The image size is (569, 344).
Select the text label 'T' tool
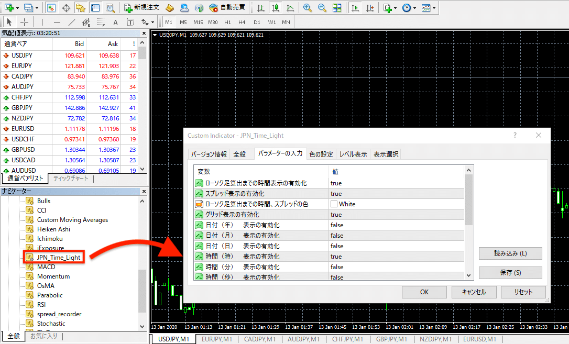pos(130,22)
